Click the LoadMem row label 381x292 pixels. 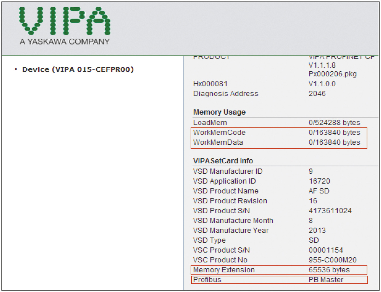tap(210, 123)
